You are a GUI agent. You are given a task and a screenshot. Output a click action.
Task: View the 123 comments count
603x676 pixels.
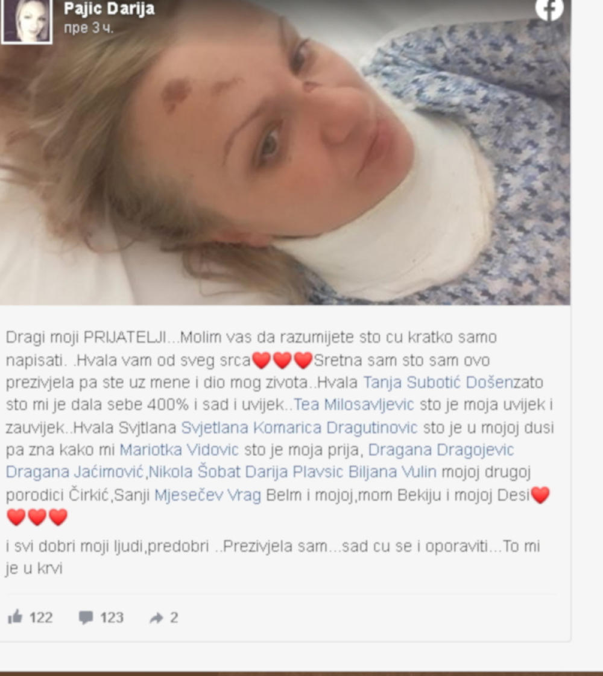pyautogui.click(x=112, y=618)
